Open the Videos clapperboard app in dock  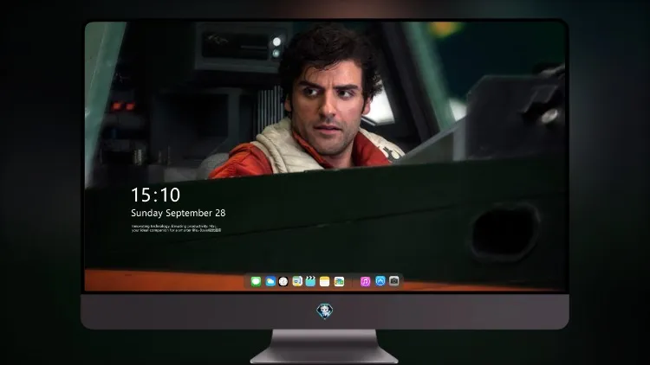(310, 281)
